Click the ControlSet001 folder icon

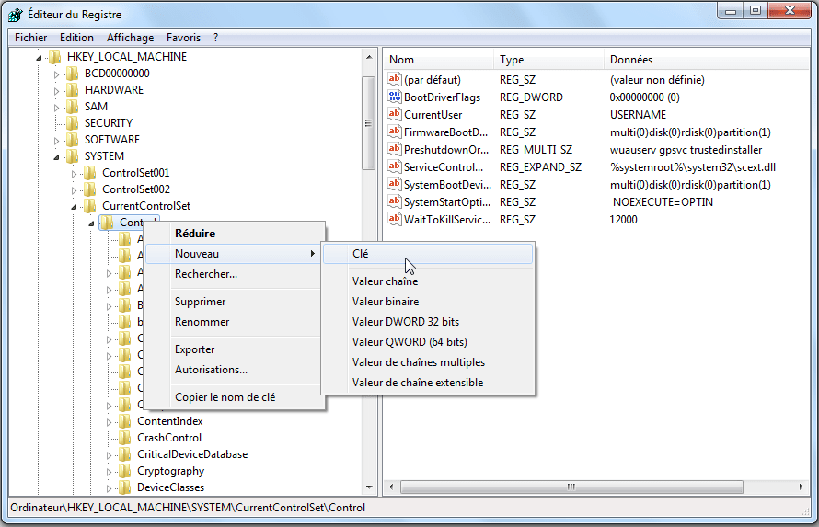click(x=90, y=173)
